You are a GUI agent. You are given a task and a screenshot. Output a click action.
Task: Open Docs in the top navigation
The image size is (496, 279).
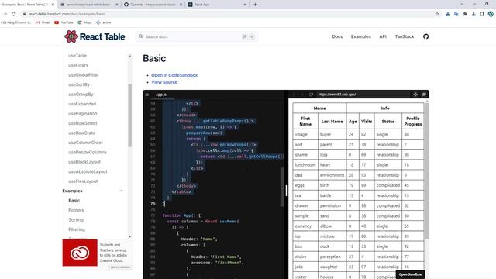pyautogui.click(x=337, y=36)
